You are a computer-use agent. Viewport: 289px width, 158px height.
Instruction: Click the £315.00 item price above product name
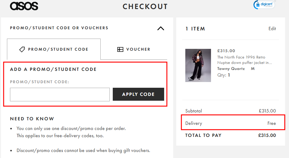(x=226, y=51)
